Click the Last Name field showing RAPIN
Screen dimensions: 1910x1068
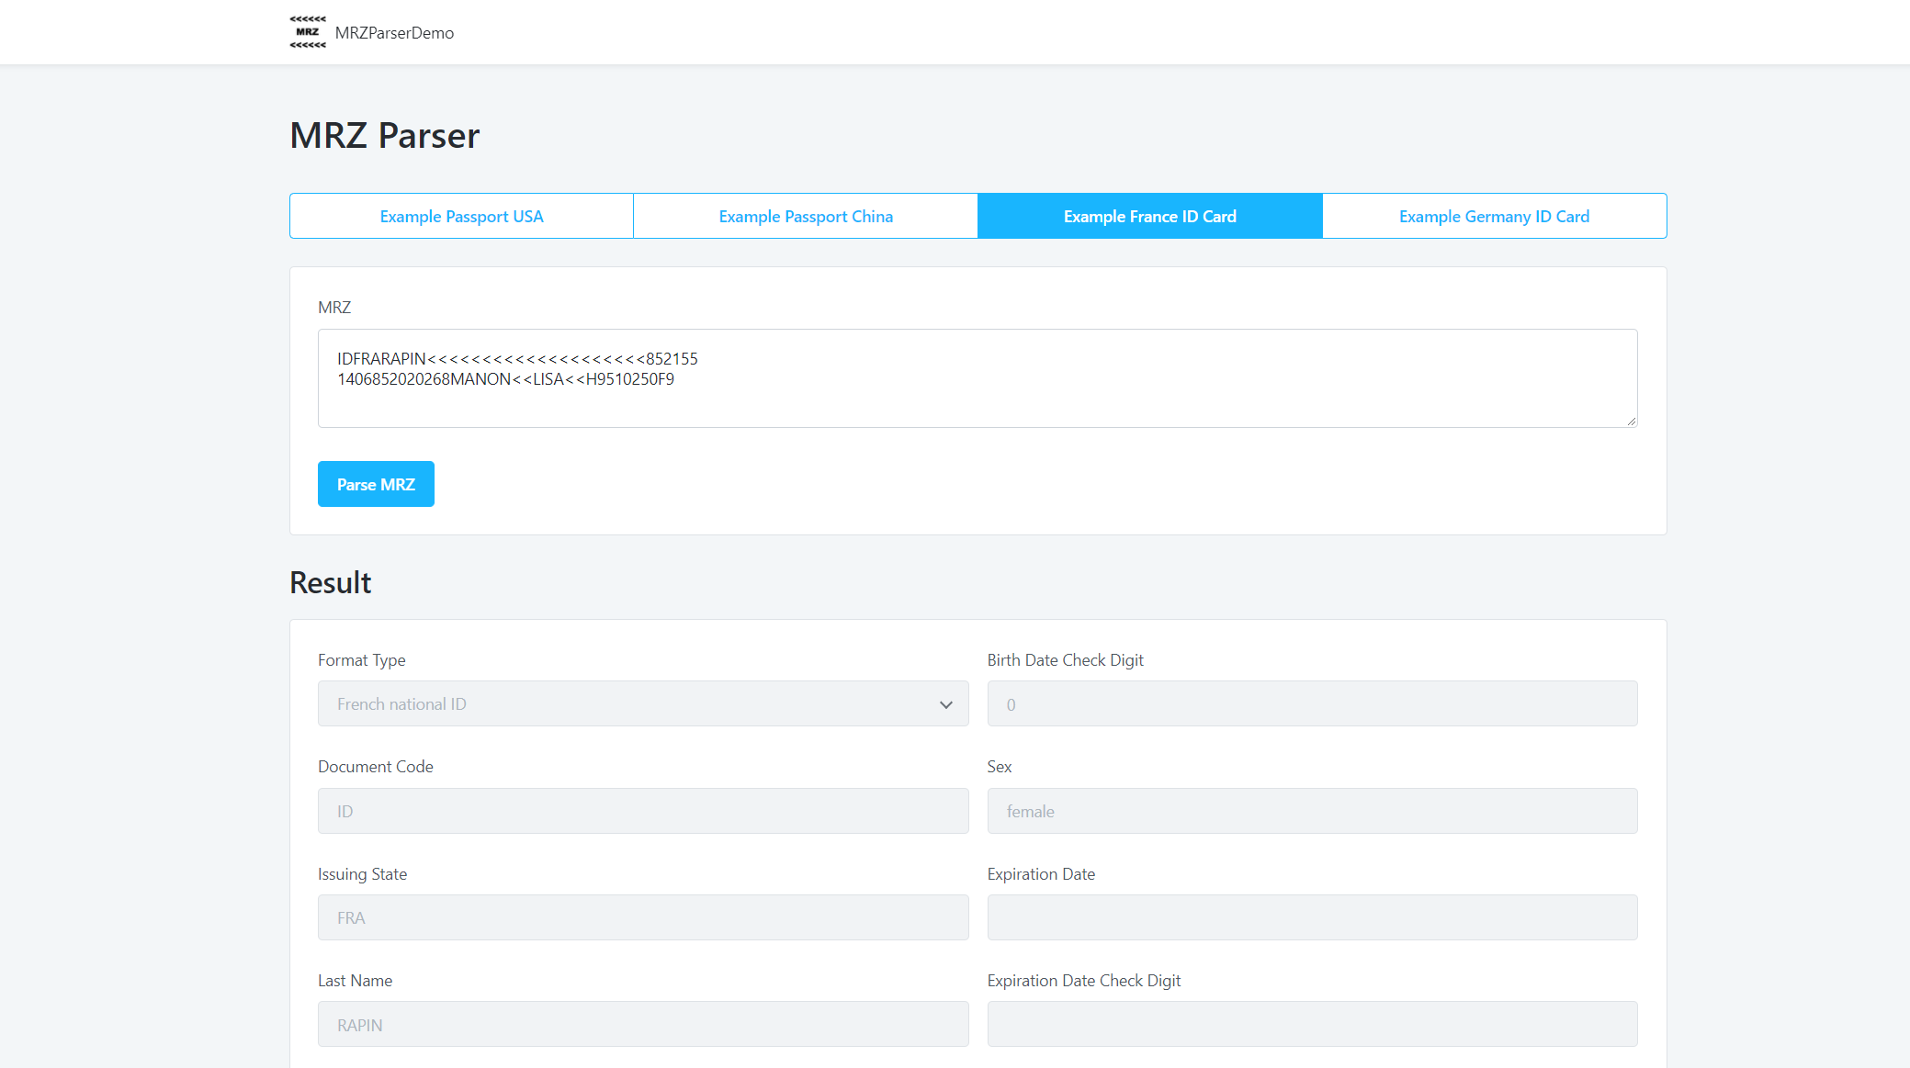[x=643, y=1024]
